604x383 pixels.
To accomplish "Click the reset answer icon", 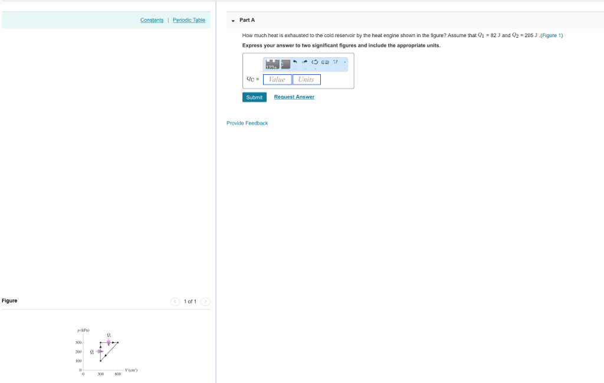I will (x=315, y=62).
